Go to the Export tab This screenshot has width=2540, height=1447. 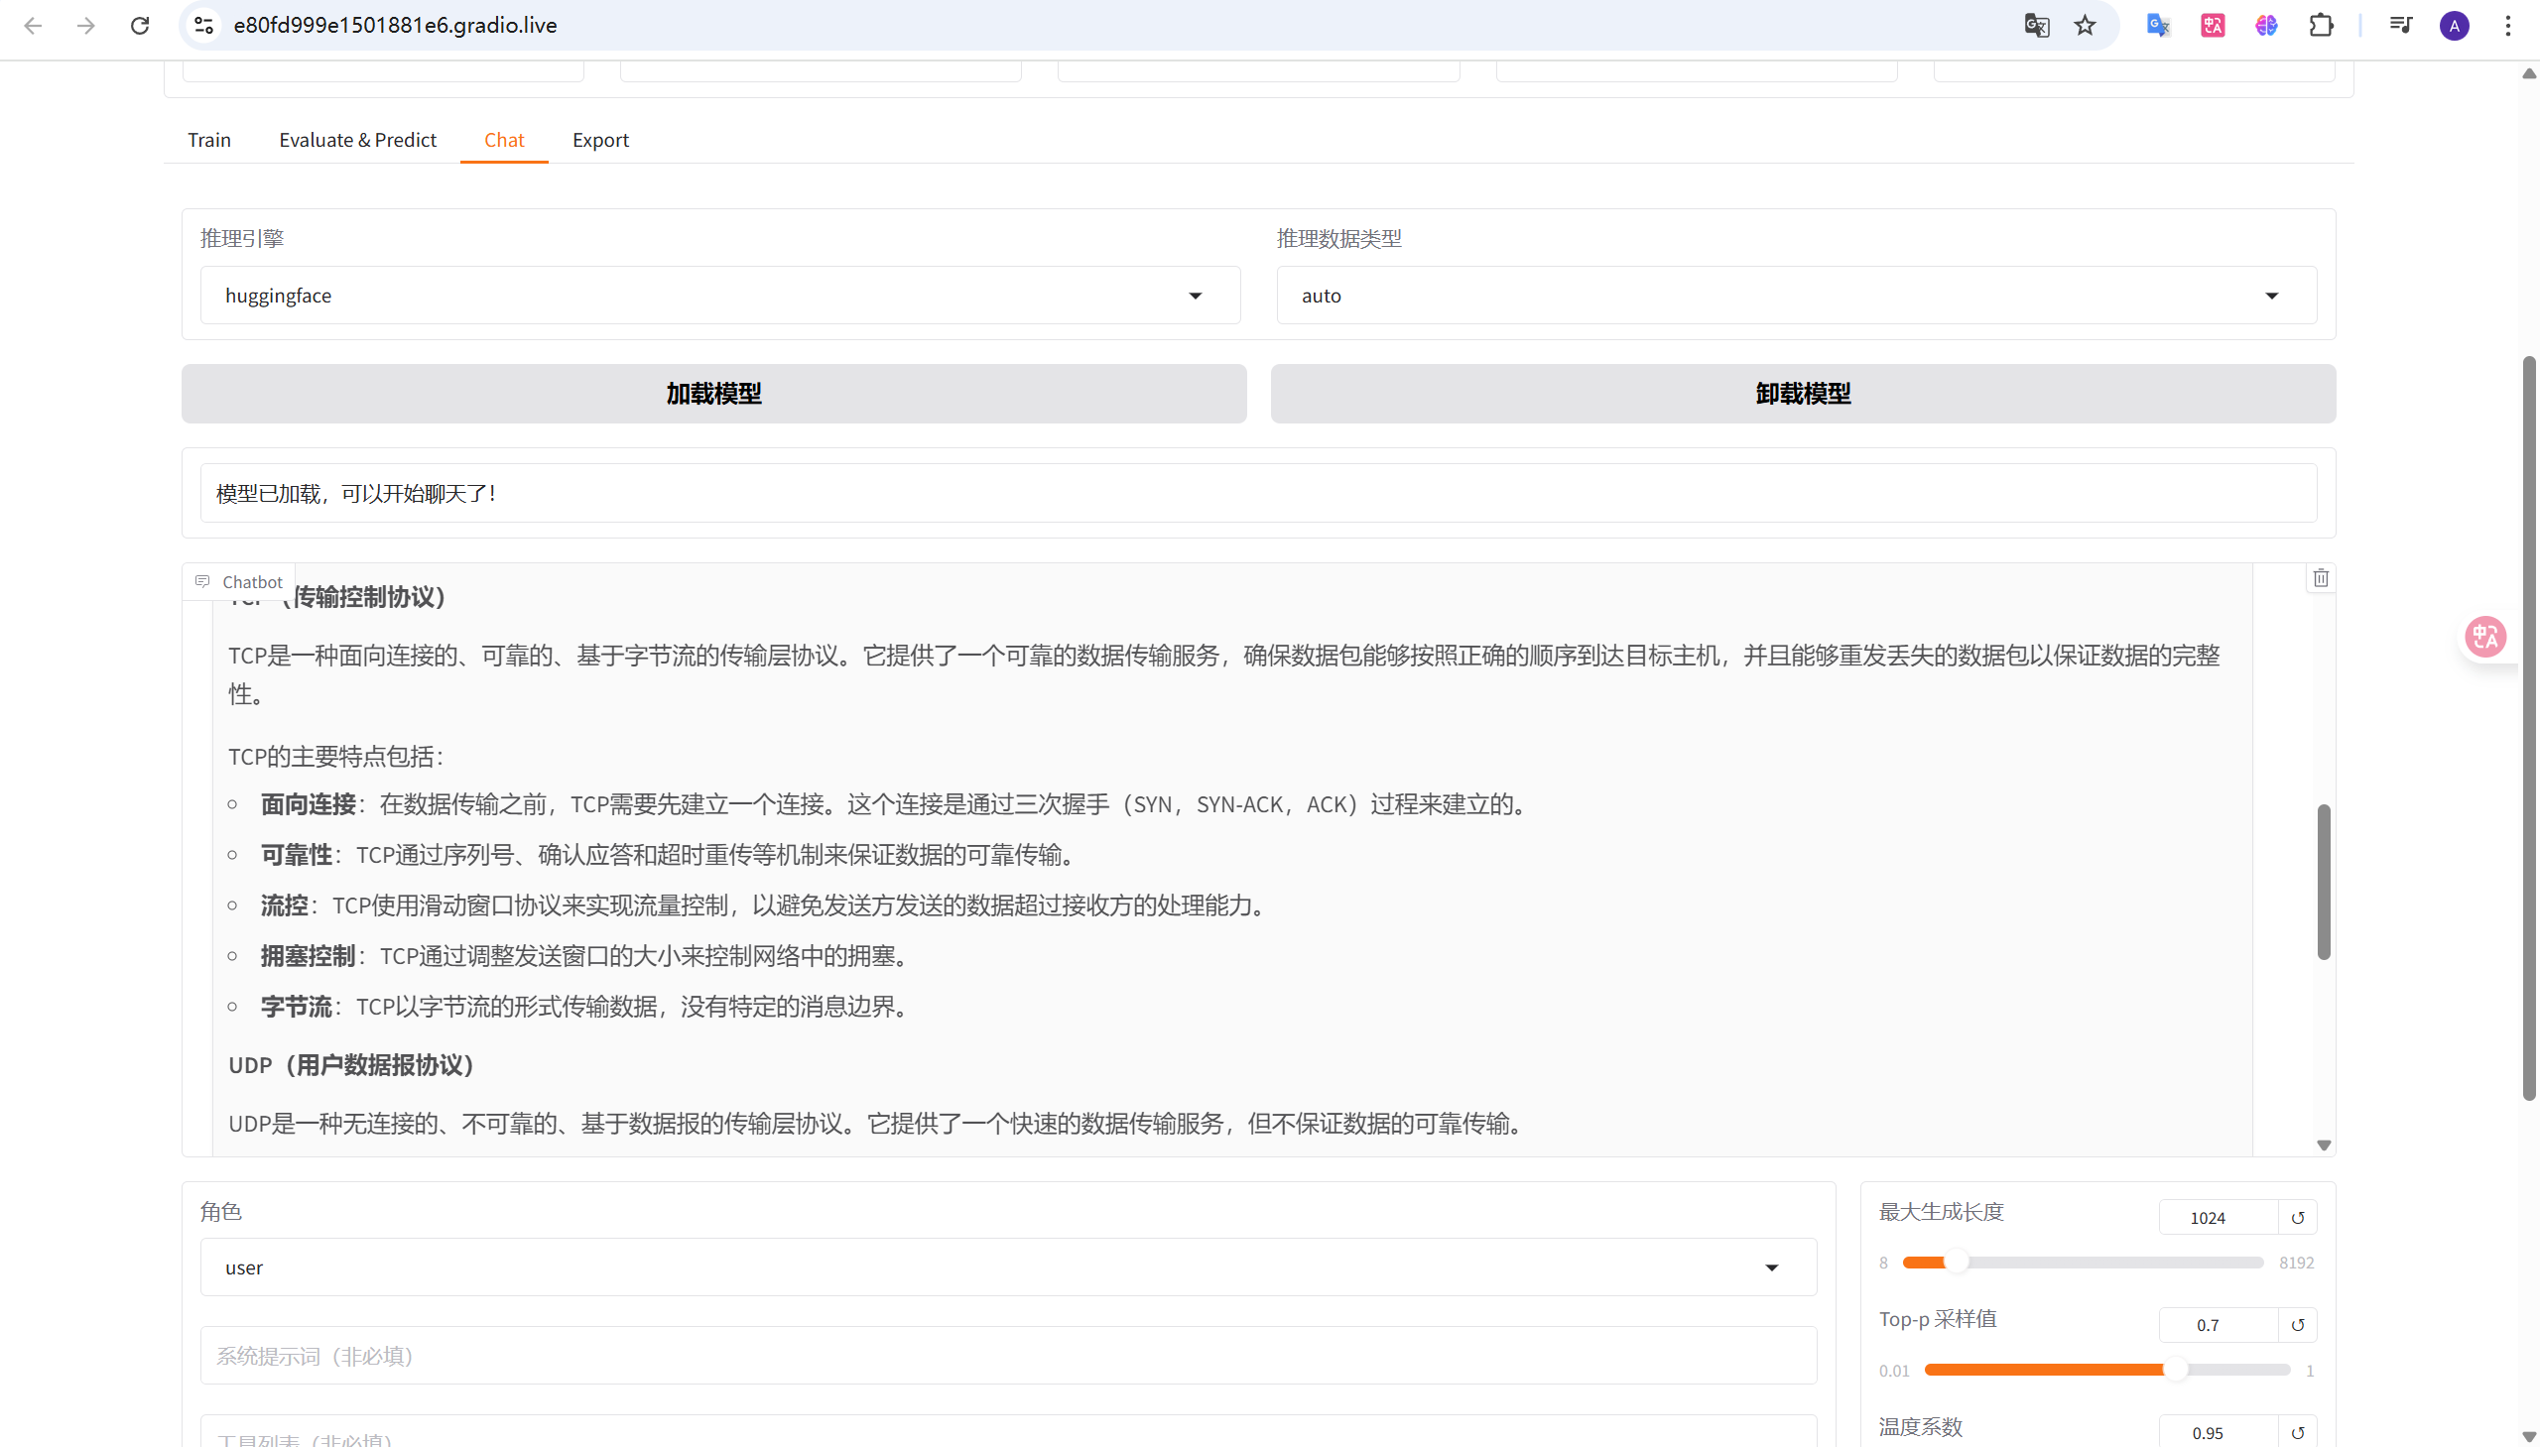pos(600,140)
